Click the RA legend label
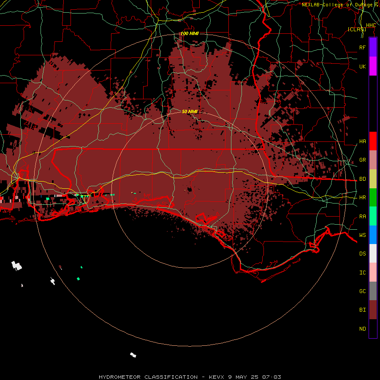Image resolution: width=380 pixels, height=380 pixels. (363, 217)
